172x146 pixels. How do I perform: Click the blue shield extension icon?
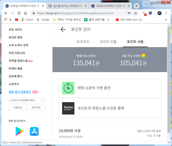(x=150, y=13)
